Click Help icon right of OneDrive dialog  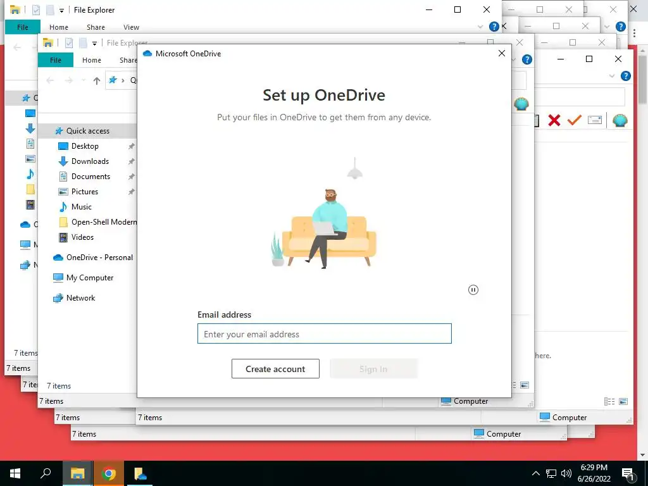pos(527,59)
